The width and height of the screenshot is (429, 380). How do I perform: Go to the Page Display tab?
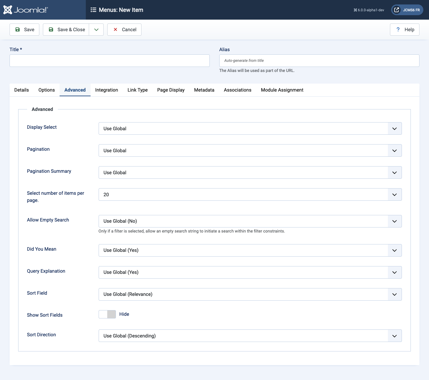click(x=171, y=90)
